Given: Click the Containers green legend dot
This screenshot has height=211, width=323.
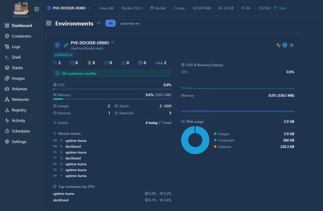Looking at the screenshot, I should (215, 140).
